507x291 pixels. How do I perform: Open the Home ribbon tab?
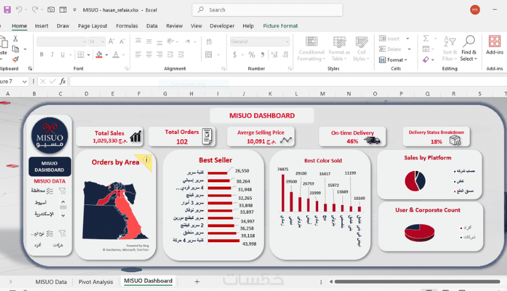[20, 26]
